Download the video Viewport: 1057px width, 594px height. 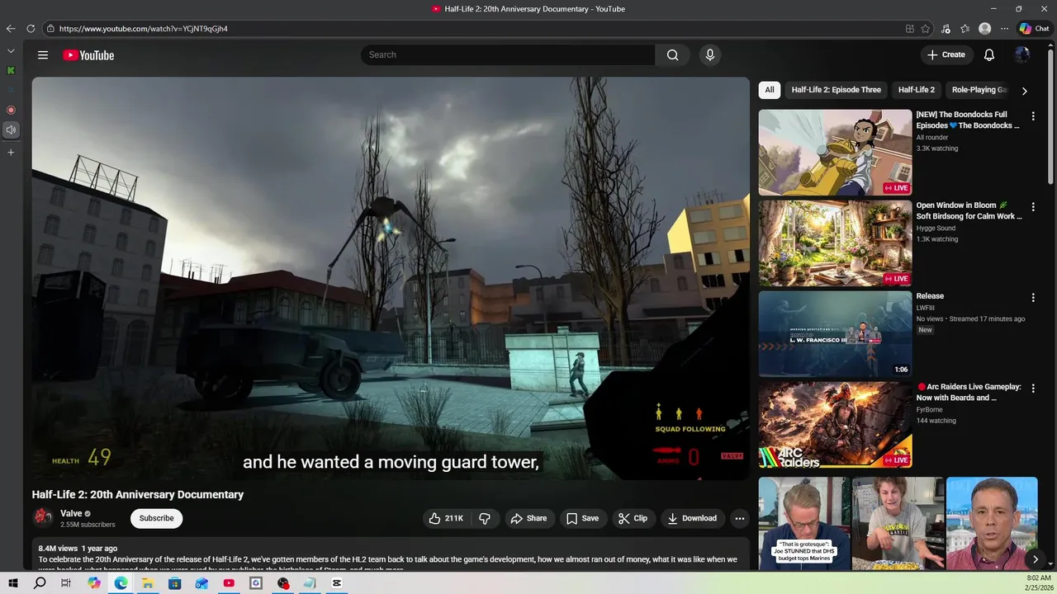pyautogui.click(x=692, y=518)
